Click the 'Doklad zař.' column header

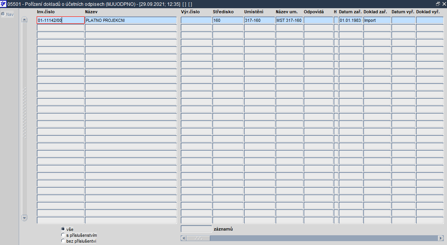tap(375, 12)
